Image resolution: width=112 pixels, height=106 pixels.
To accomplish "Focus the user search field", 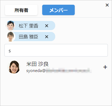I will click(x=56, y=50).
